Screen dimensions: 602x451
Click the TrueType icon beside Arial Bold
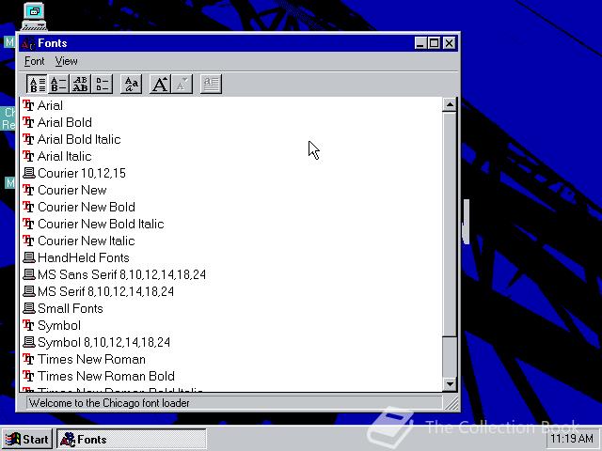[x=28, y=122]
